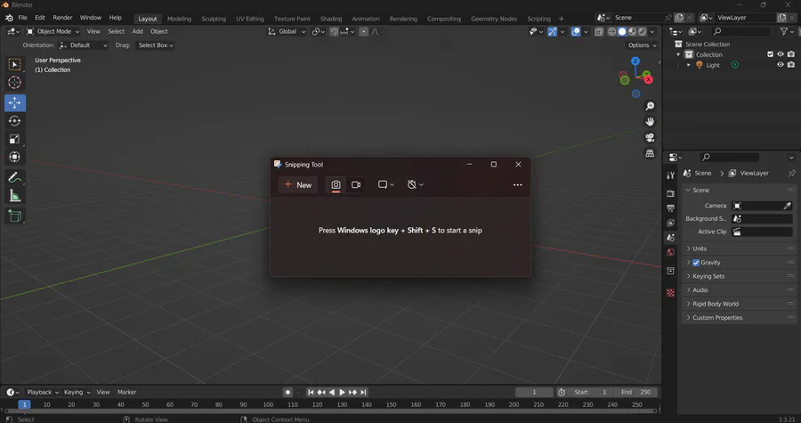Hide the Light object using its eye icon

point(780,65)
